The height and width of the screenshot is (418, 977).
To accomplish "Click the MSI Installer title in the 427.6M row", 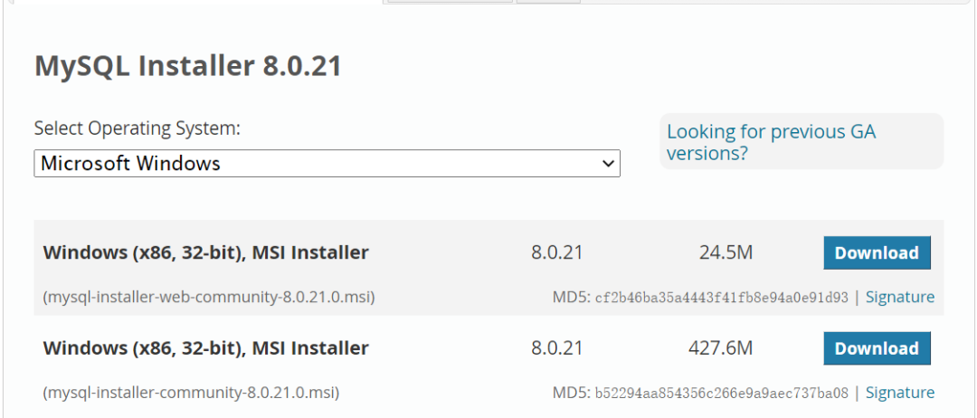I will tap(206, 348).
